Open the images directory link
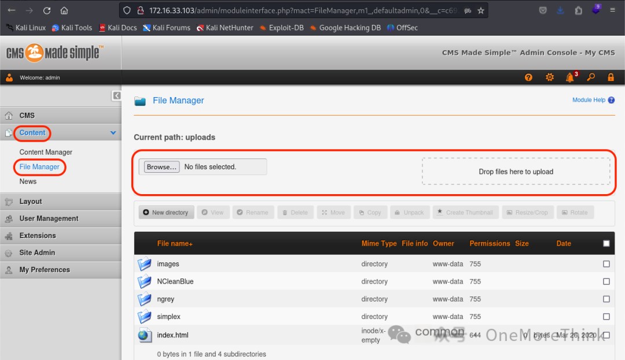This screenshot has width=625, height=360. click(168, 263)
